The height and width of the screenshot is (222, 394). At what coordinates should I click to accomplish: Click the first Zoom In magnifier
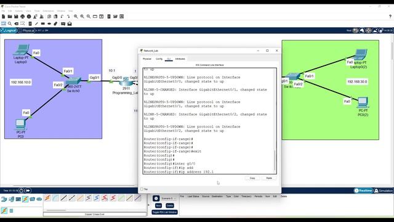pyautogui.click(x=76, y=17)
